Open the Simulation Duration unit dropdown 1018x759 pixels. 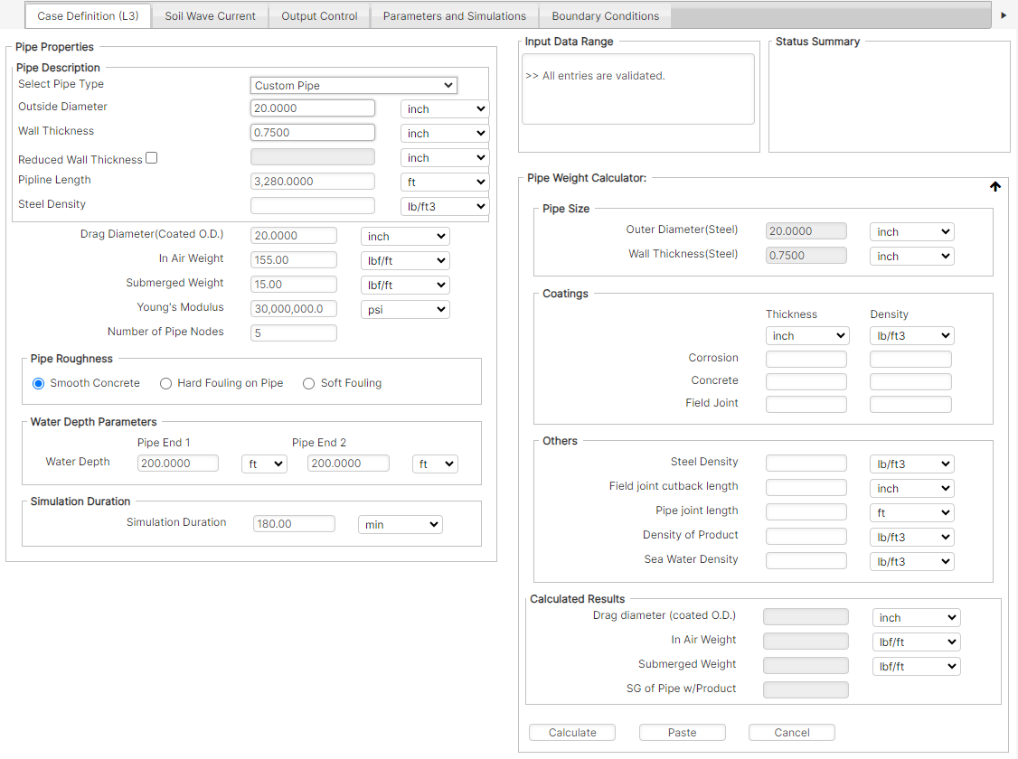pyautogui.click(x=400, y=524)
